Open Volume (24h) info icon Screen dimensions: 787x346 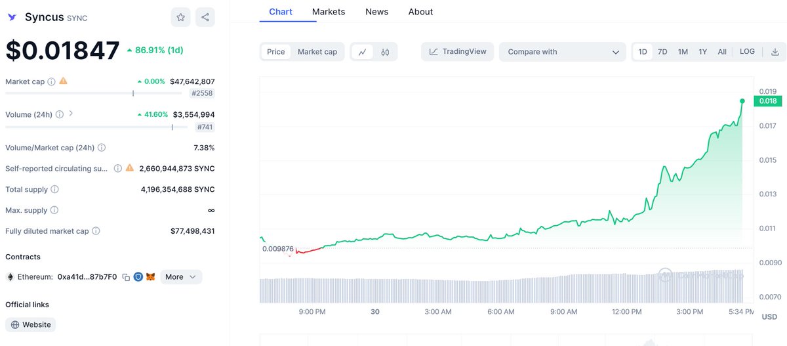[x=60, y=114]
